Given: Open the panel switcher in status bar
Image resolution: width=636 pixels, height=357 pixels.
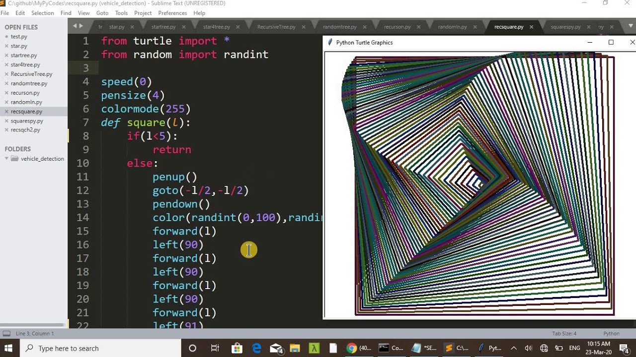Looking at the screenshot, I should (x=6, y=334).
